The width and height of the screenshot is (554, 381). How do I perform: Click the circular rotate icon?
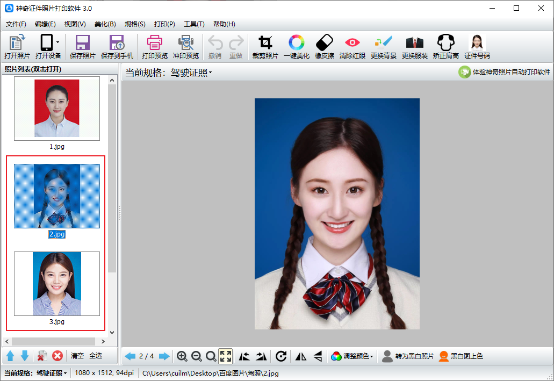(281, 356)
